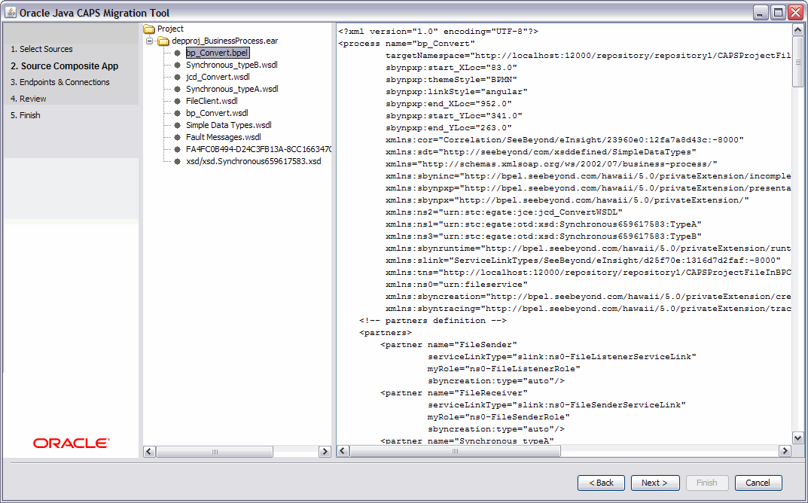Click the Endpoints & Connections step
The height and width of the screenshot is (503, 808).
click(60, 82)
